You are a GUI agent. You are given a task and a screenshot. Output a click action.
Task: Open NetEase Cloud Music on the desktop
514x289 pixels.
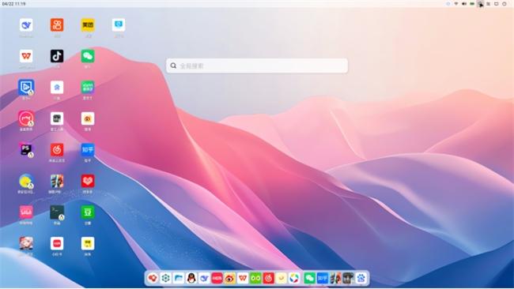click(57, 150)
